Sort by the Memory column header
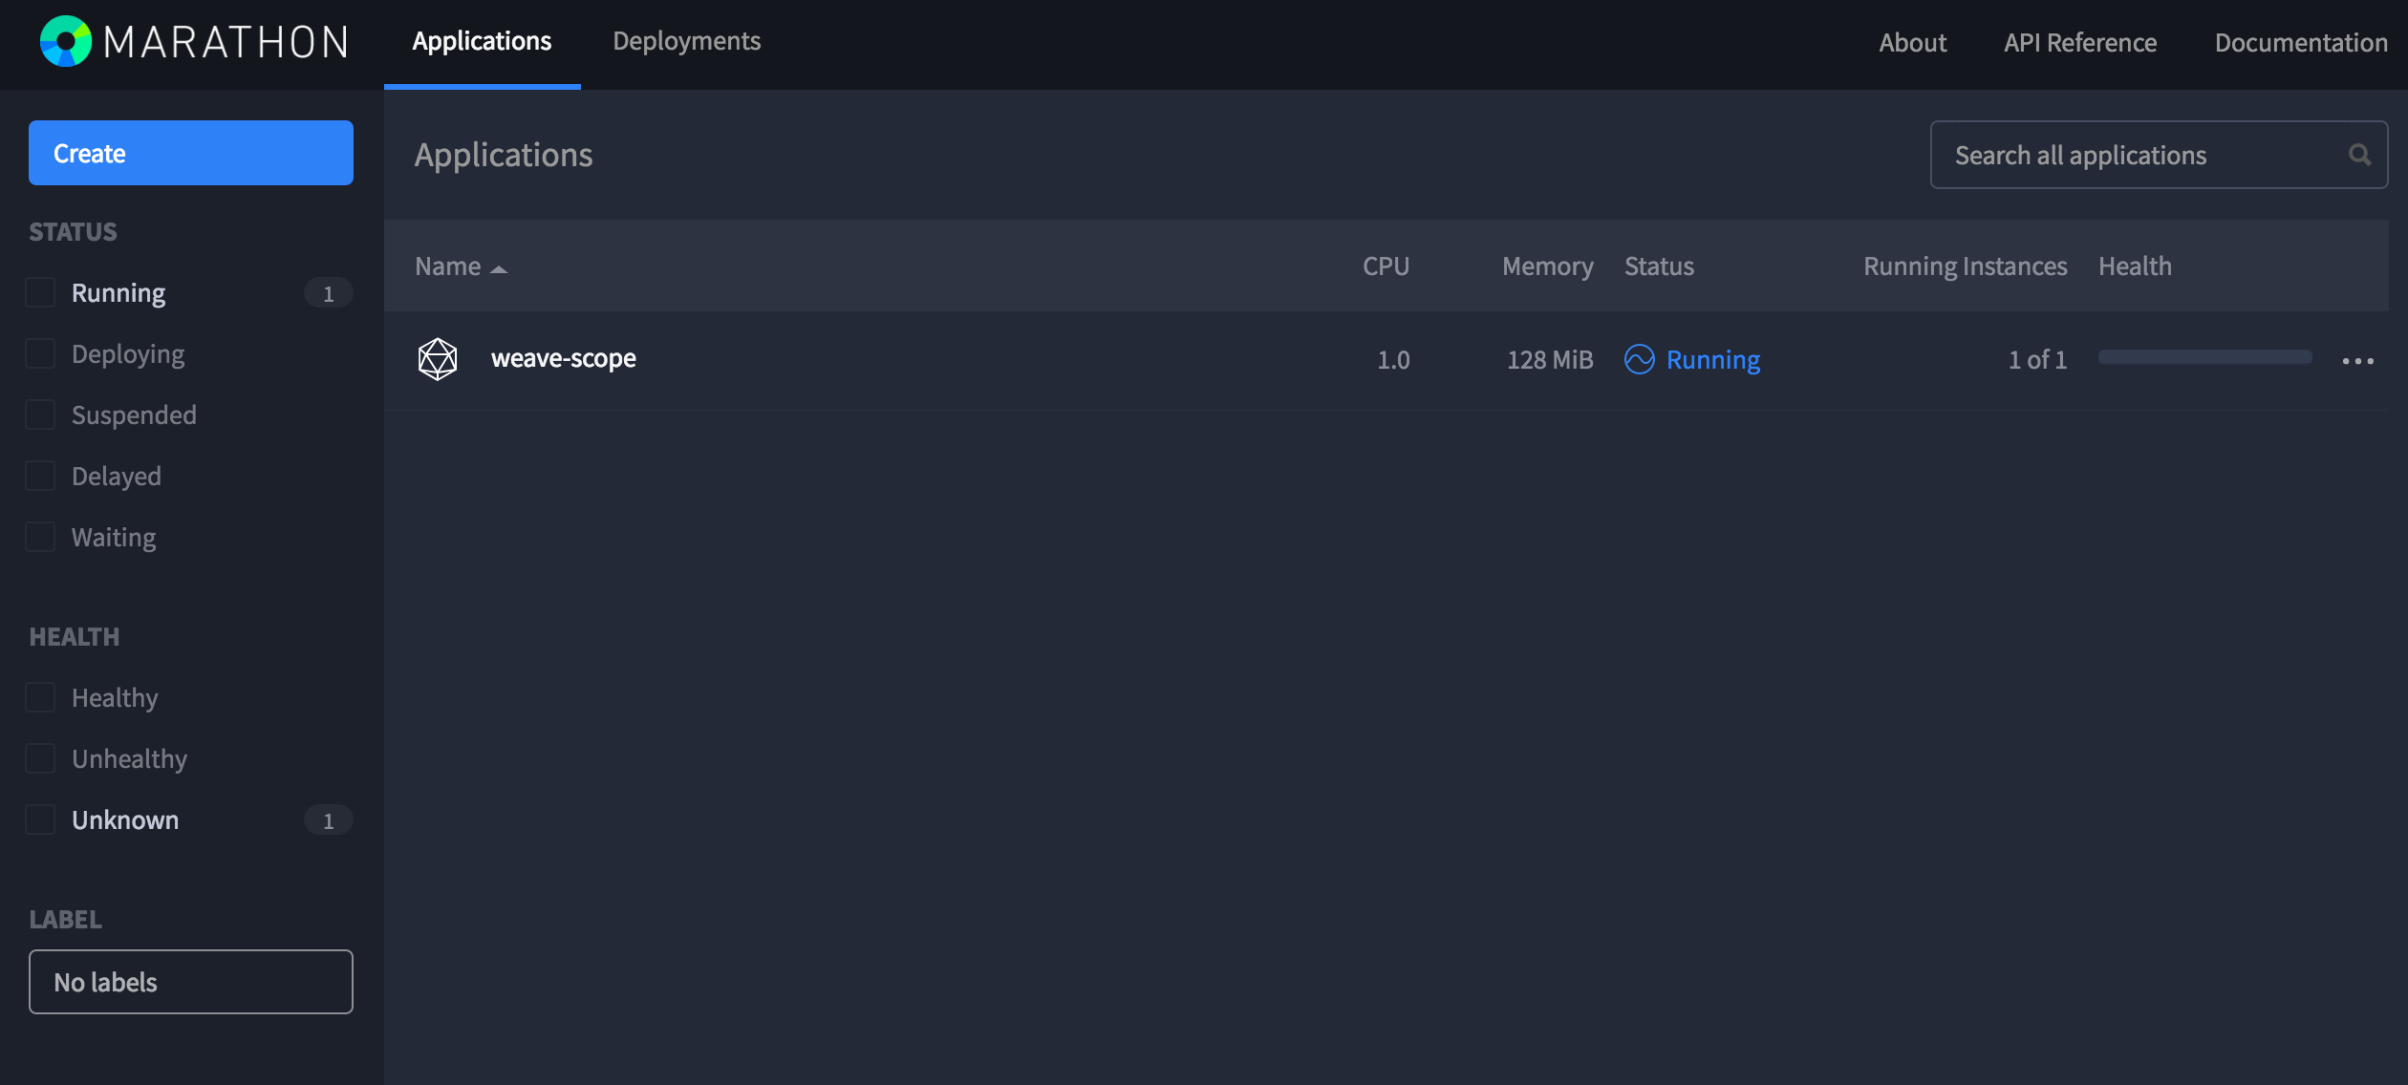Image resolution: width=2408 pixels, height=1085 pixels. [x=1547, y=266]
